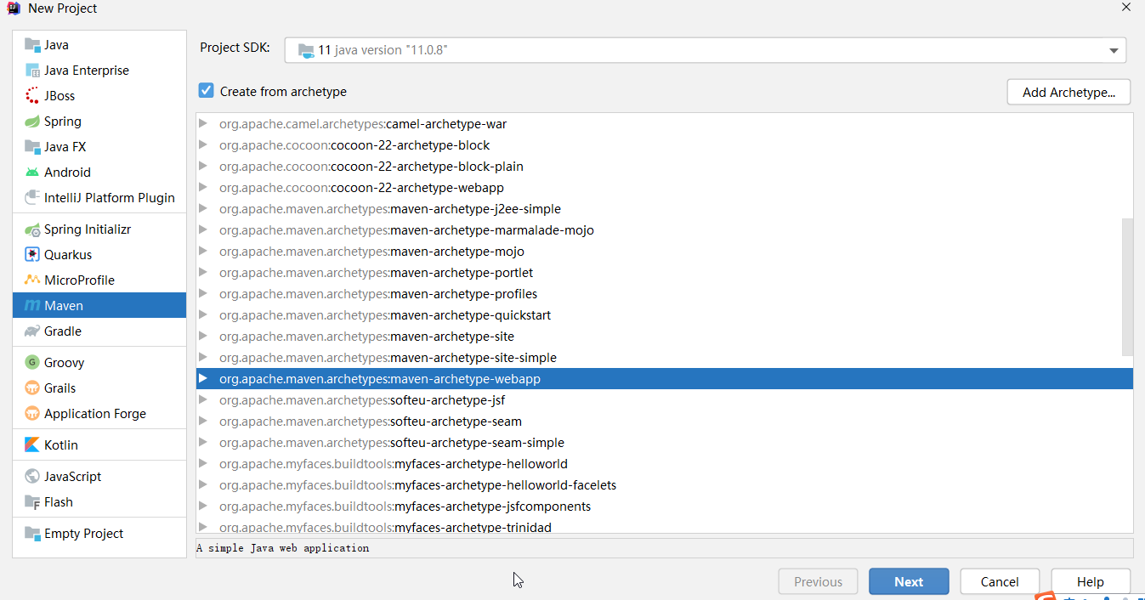This screenshot has height=600, width=1145.
Task: Click the Add Archetype... button
Action: click(x=1068, y=92)
